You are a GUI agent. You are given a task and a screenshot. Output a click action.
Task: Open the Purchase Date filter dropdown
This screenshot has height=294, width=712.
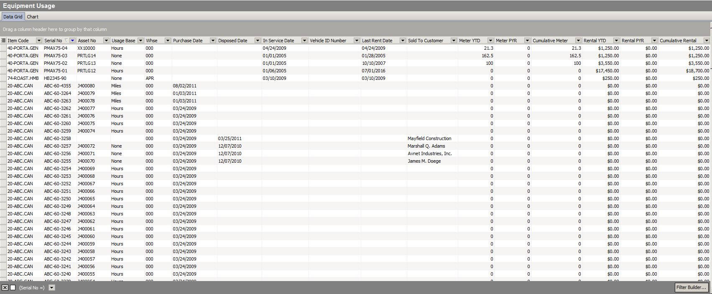pyautogui.click(x=213, y=41)
